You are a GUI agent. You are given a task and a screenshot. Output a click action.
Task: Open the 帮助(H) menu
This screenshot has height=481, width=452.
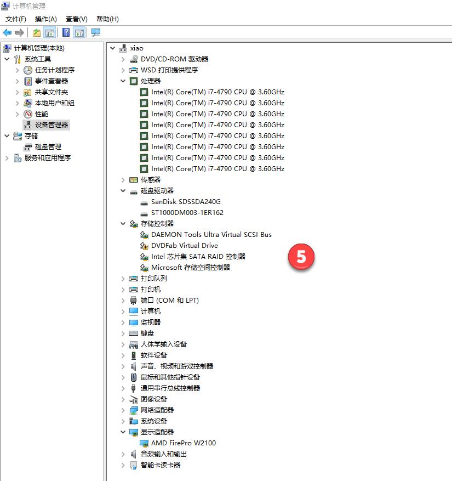(x=107, y=19)
